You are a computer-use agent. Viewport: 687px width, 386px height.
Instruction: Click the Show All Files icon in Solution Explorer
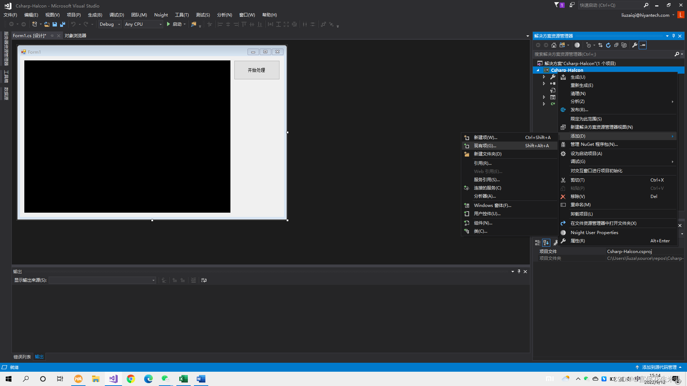coord(624,45)
